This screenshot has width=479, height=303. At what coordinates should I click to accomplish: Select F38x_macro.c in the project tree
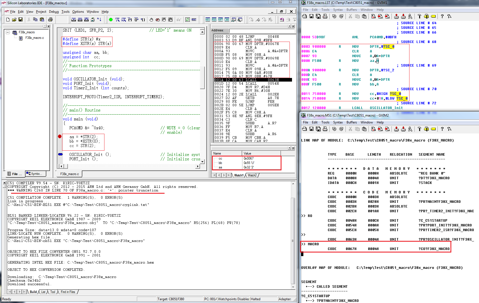(34, 38)
